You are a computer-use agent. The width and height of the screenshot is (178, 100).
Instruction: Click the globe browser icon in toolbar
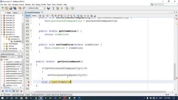pos(48,8)
